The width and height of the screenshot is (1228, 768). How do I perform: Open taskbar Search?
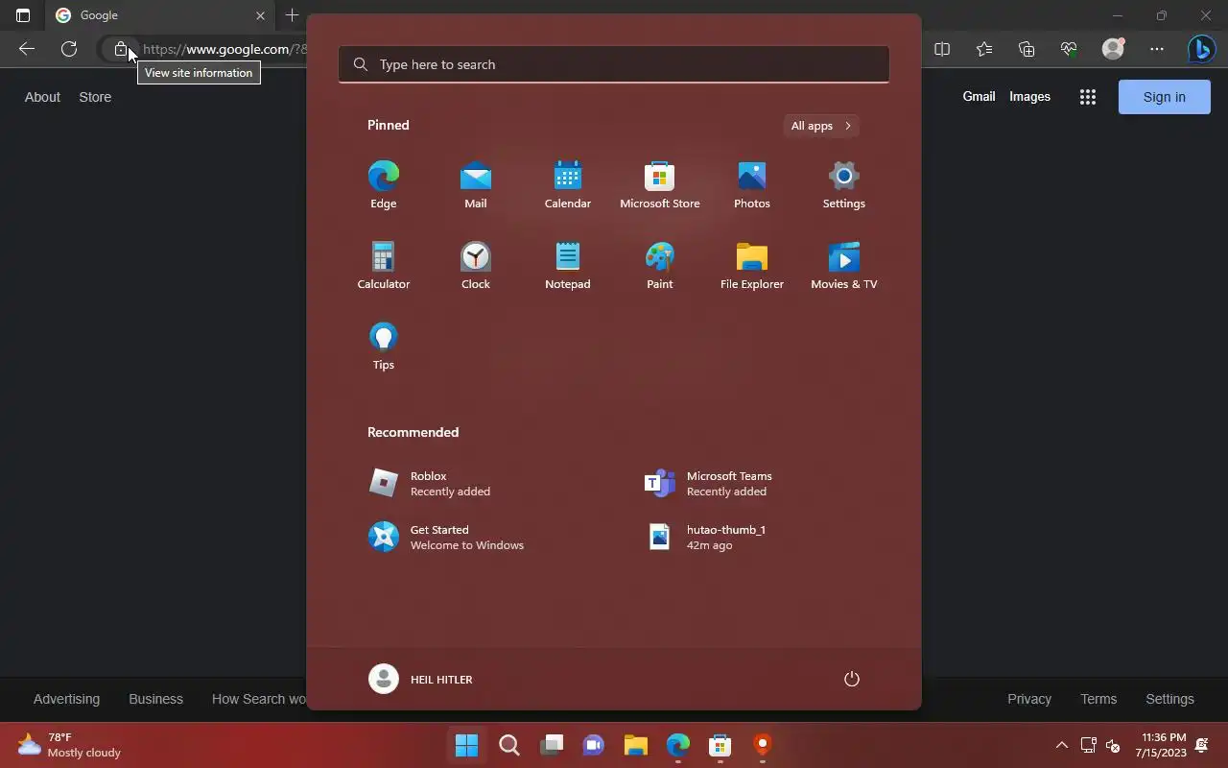pos(509,745)
